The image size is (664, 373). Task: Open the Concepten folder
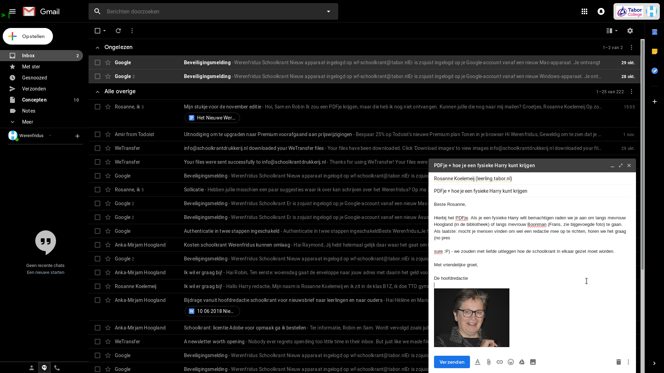click(x=34, y=100)
